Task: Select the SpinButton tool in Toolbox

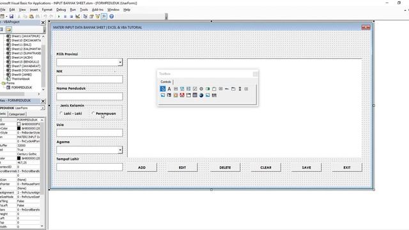Action: point(246,89)
